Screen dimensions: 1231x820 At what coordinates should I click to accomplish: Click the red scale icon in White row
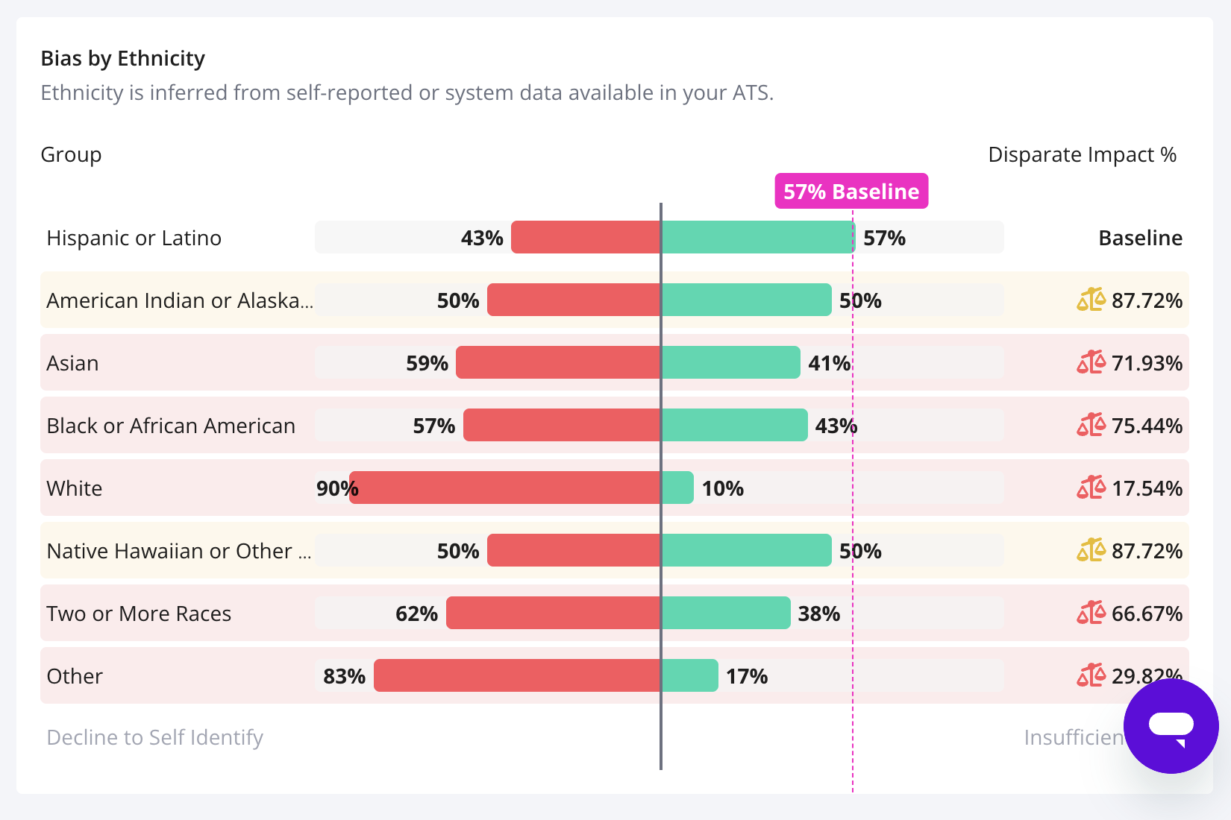pyautogui.click(x=1090, y=488)
